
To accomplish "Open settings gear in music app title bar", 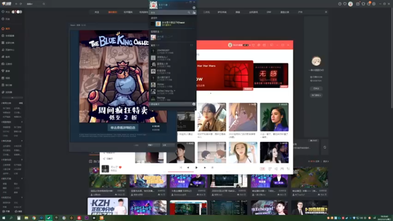I will click(x=259, y=45).
